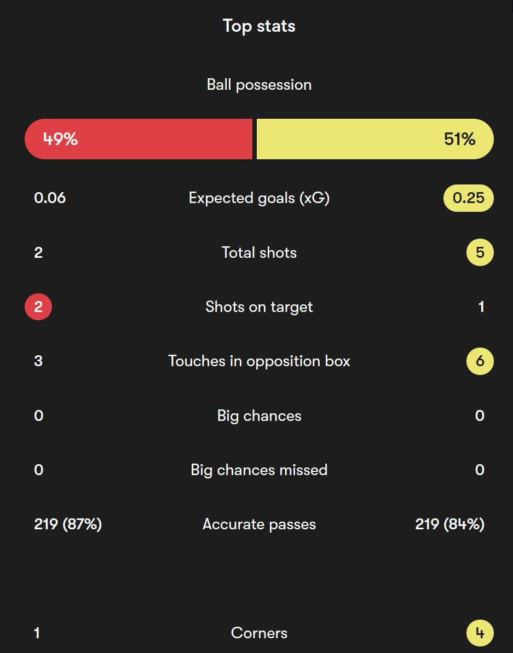This screenshot has height=653, width=513.
Task: Select the Accurate passes label
Action: coord(259,524)
